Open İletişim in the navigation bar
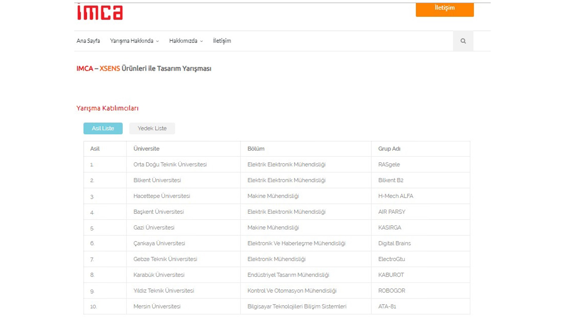 pyautogui.click(x=222, y=41)
